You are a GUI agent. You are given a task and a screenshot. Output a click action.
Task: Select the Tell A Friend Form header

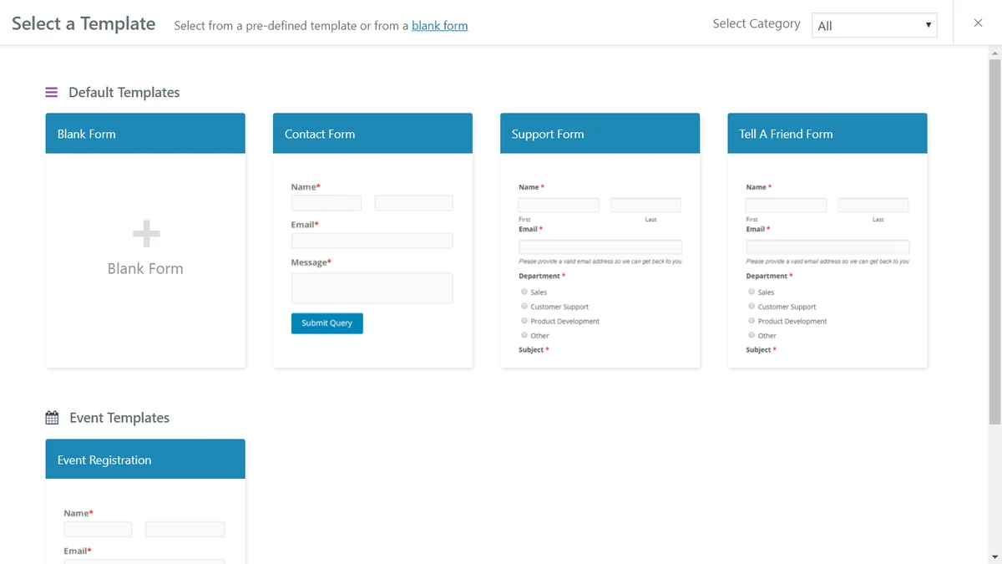pos(827,134)
